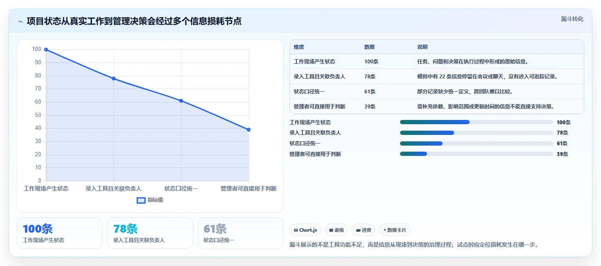This screenshot has width=601, height=266.
Task: Click x-axis label 状态口径统一
Action: tap(181, 188)
